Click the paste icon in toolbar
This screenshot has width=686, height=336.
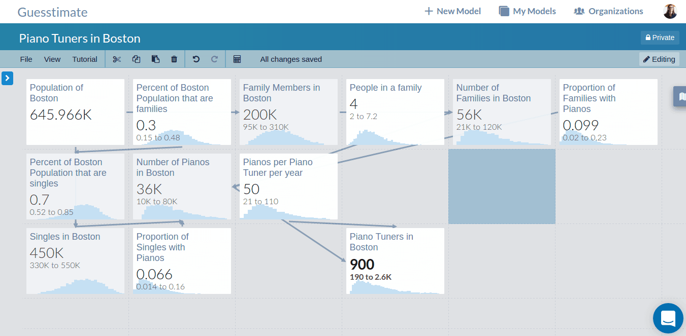(x=155, y=59)
